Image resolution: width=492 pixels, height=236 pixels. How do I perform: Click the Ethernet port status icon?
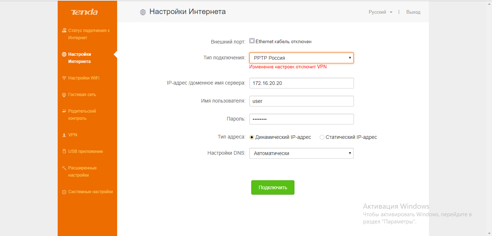pyautogui.click(x=252, y=41)
